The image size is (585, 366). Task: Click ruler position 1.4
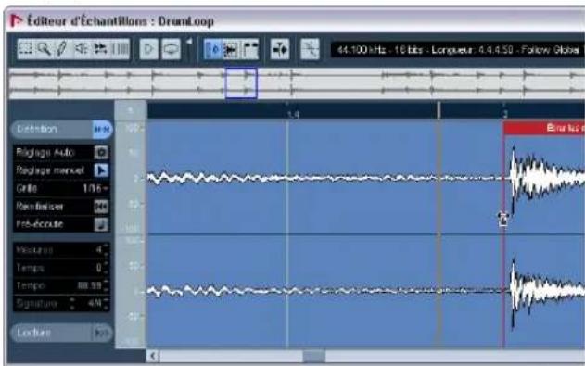(x=293, y=114)
